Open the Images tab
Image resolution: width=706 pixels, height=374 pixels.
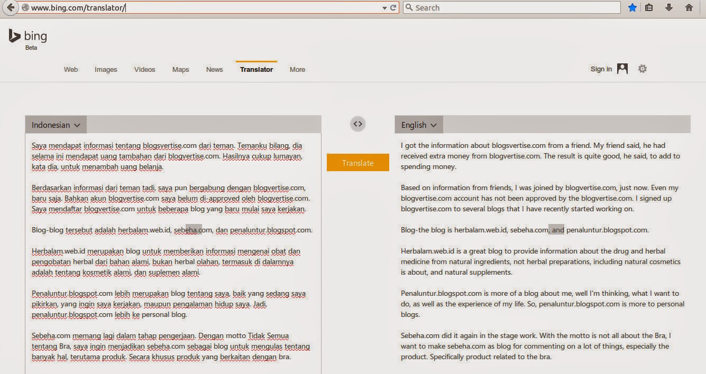tap(106, 69)
